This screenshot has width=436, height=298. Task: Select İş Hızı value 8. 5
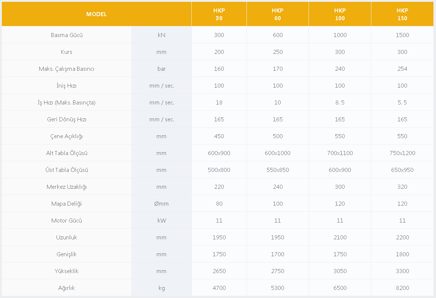pos(340,102)
